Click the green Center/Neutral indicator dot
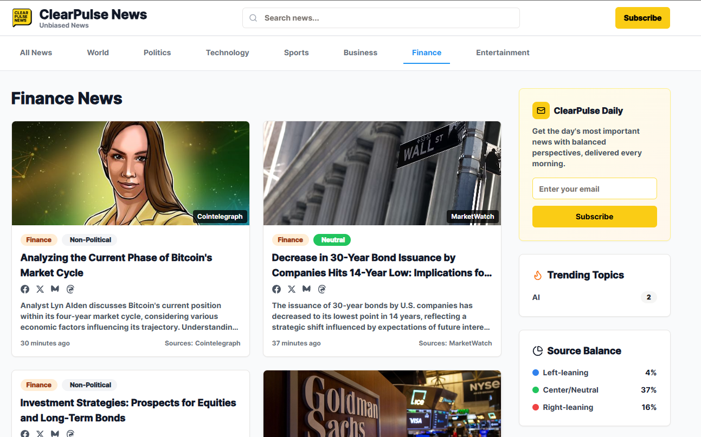The width and height of the screenshot is (701, 437). [x=536, y=390]
